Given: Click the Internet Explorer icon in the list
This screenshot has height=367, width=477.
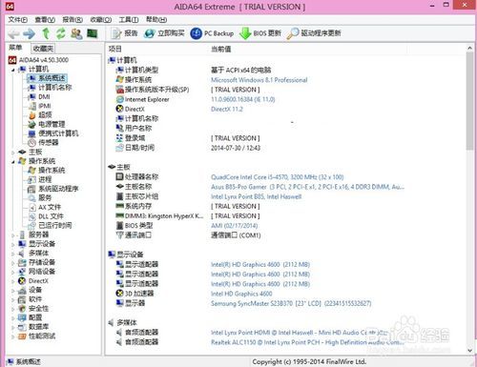Looking at the screenshot, I should click(119, 99).
